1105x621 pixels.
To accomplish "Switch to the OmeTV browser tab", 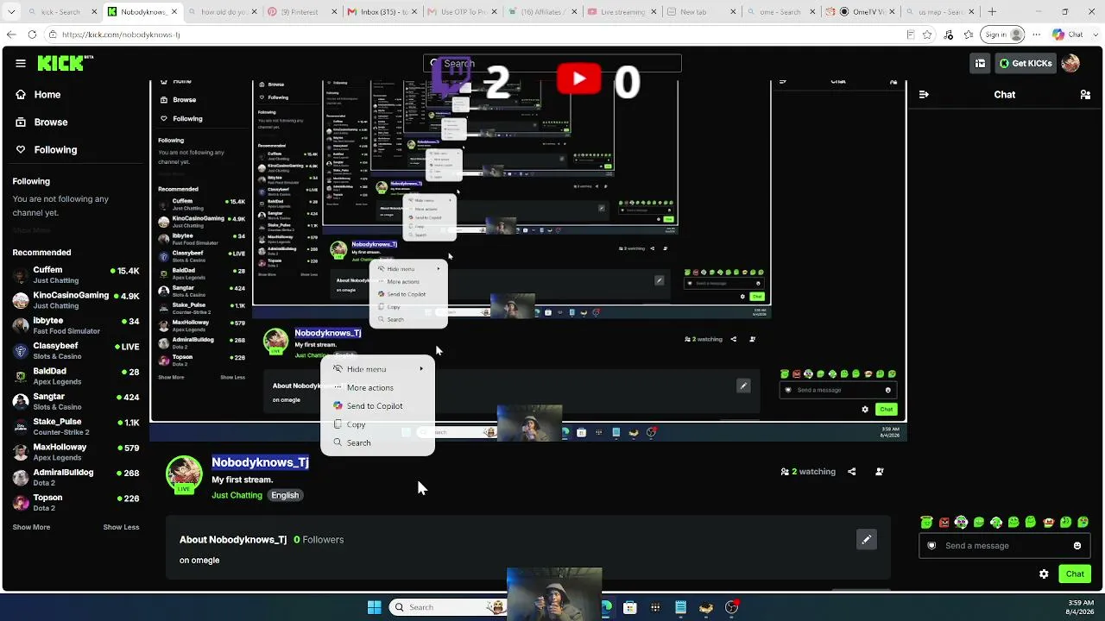I will (x=861, y=12).
